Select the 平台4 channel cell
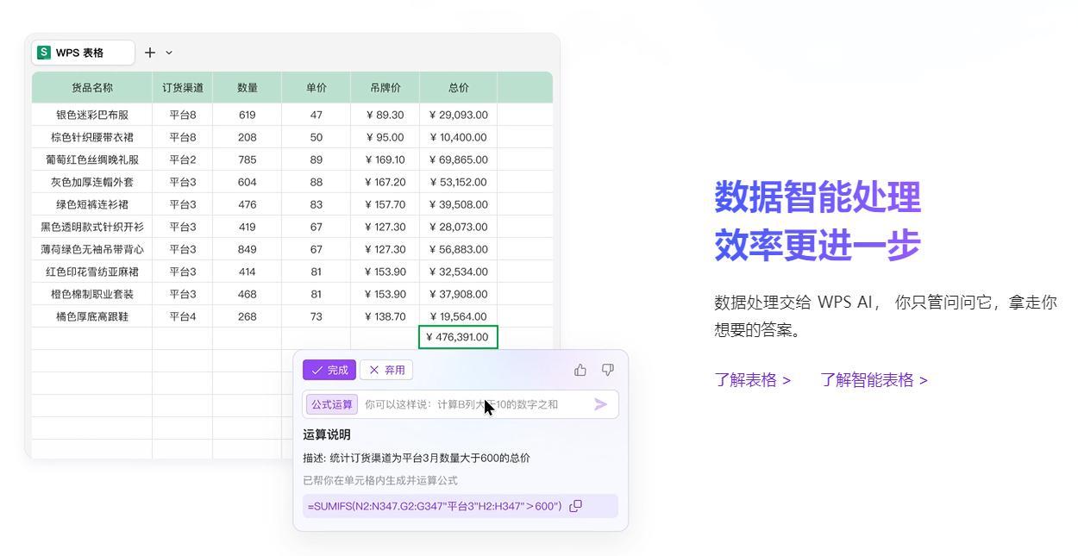 (183, 316)
